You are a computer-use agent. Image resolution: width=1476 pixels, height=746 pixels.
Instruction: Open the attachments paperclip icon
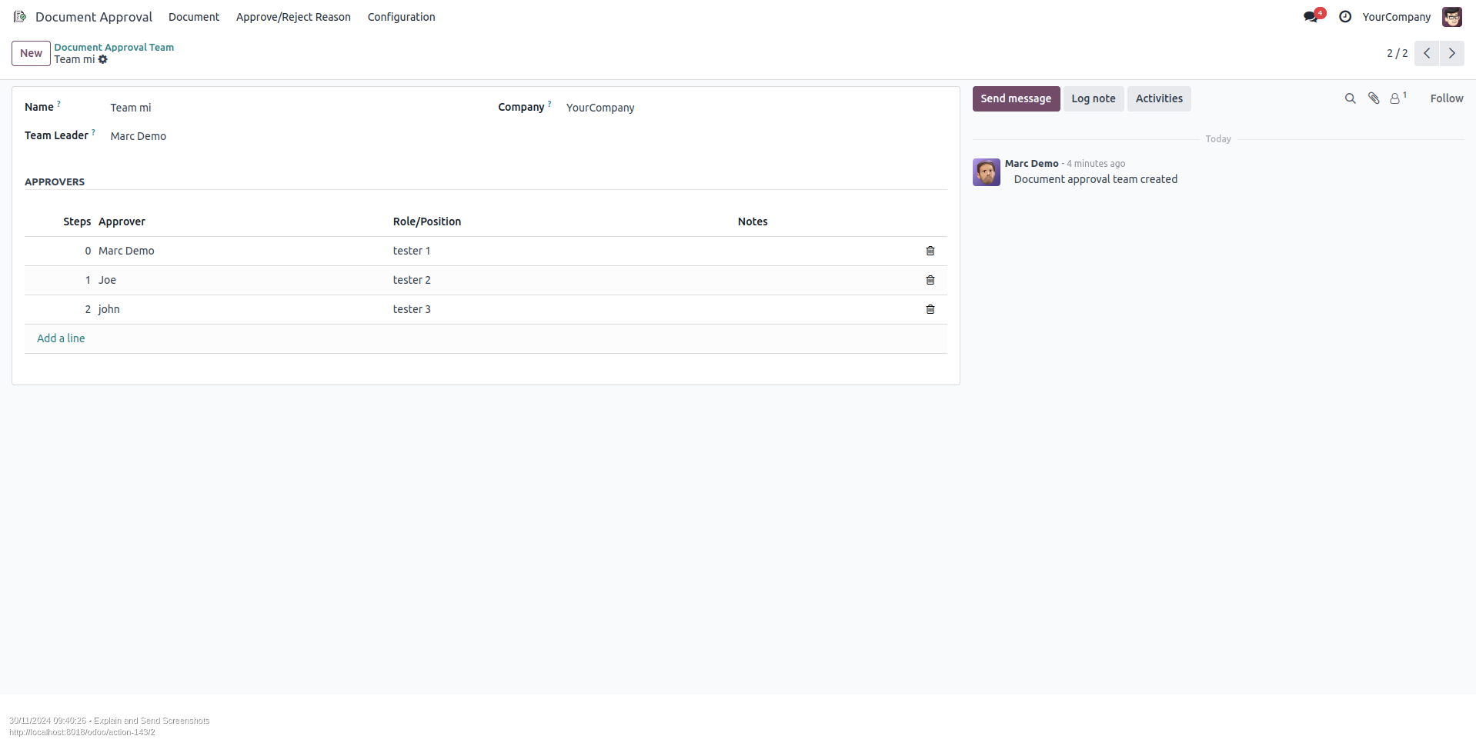(1374, 98)
